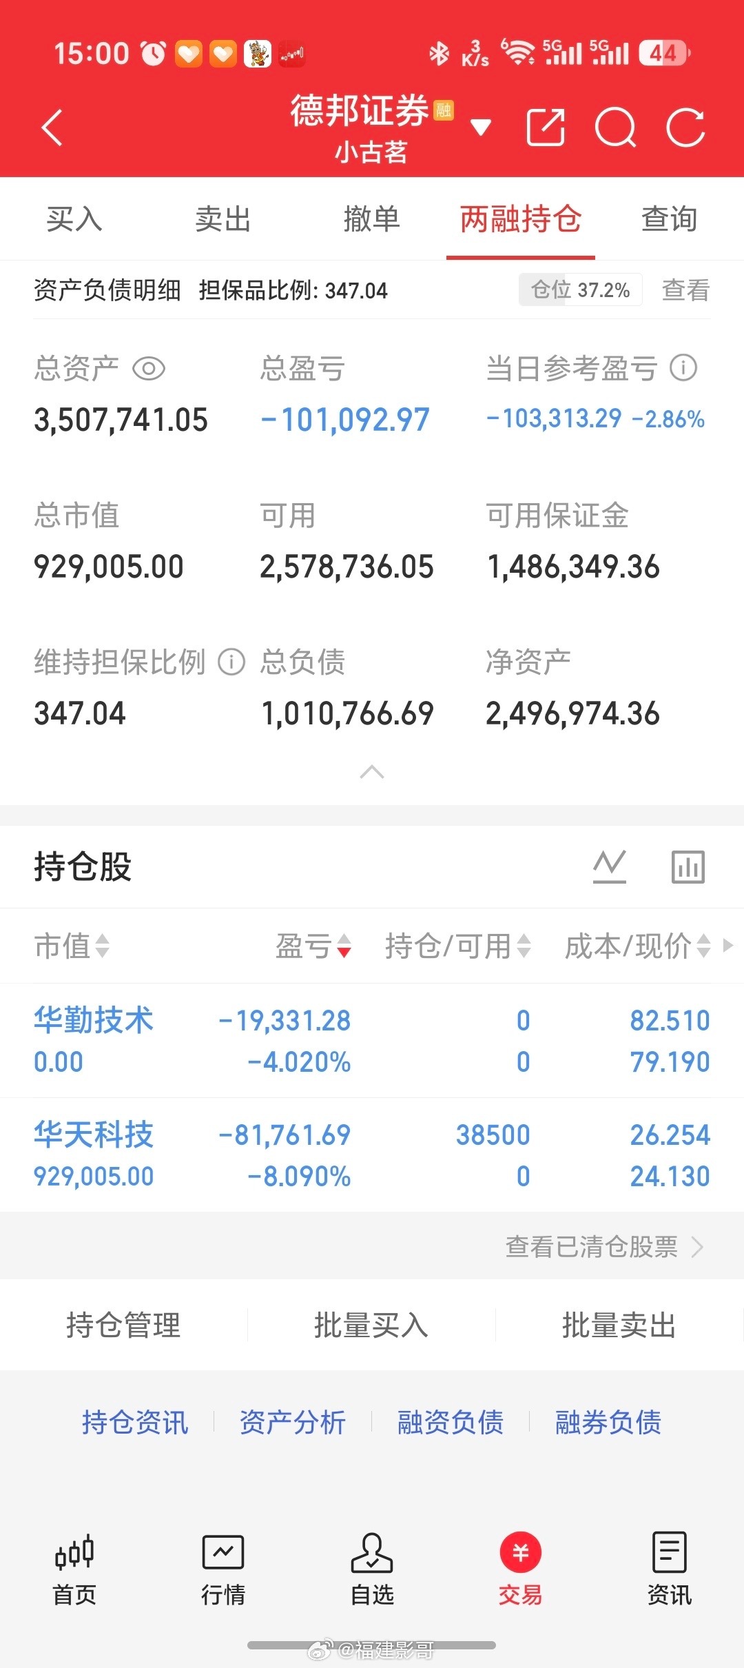Tap 持仓管理 button

click(x=124, y=1325)
